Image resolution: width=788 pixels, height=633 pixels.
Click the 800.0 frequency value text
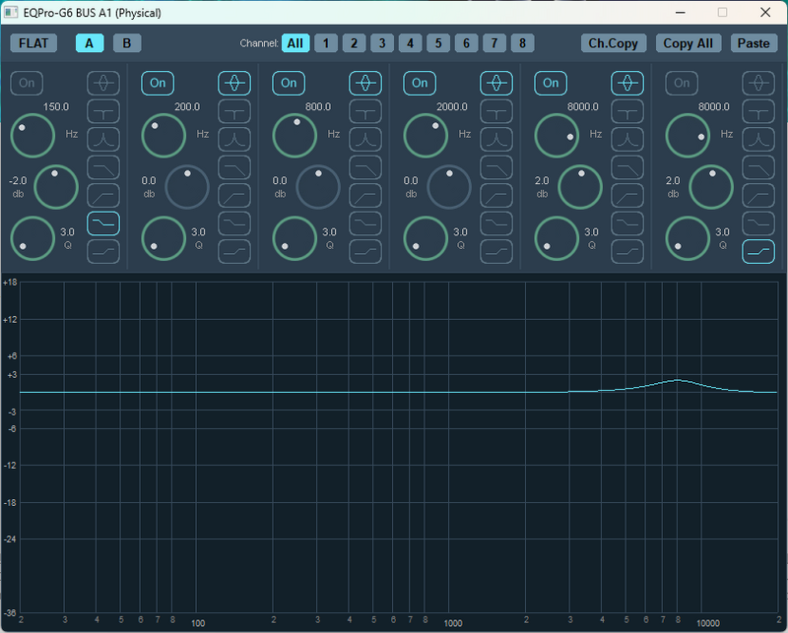[x=318, y=106]
